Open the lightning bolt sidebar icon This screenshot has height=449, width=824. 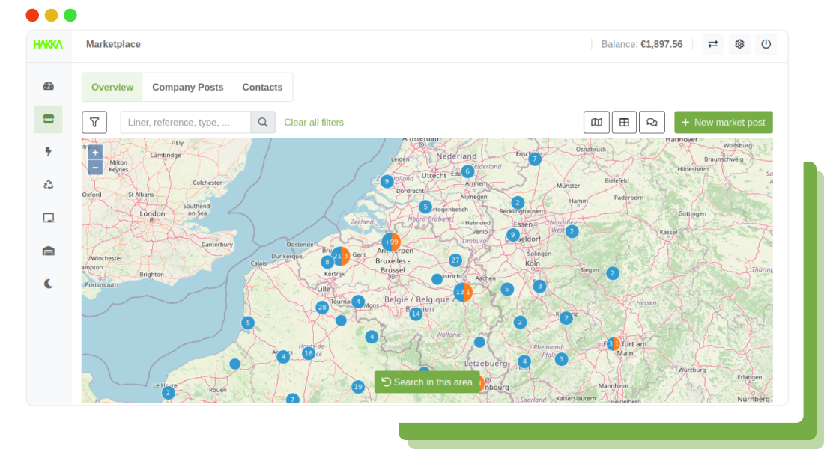coord(49,152)
